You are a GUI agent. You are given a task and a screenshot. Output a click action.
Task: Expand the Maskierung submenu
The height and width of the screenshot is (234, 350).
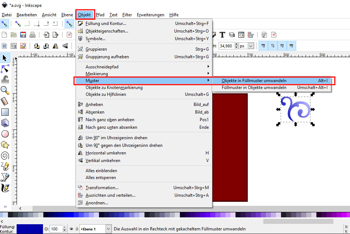(x=144, y=73)
